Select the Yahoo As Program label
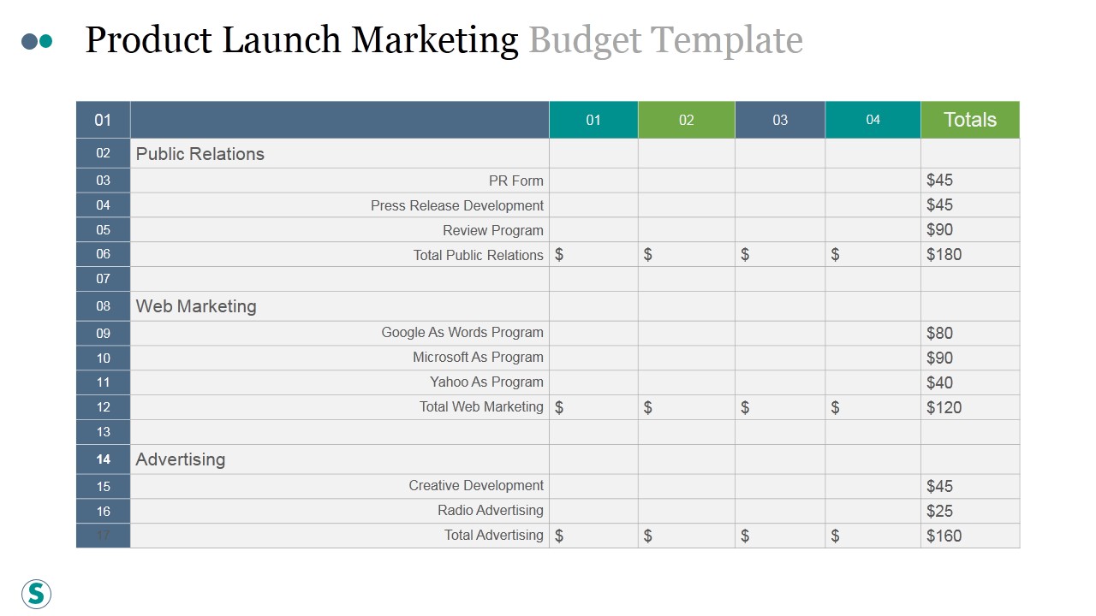1096x616 pixels. 486,382
